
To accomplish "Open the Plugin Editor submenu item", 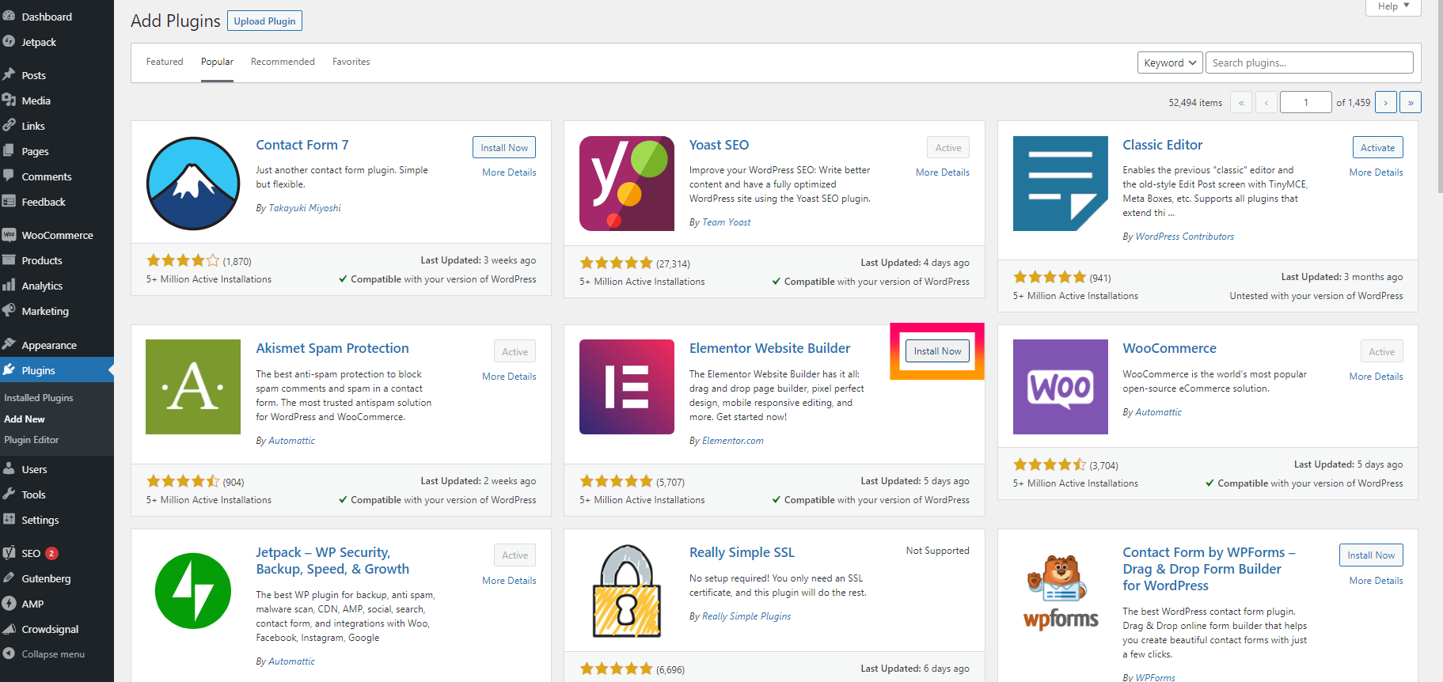I will click(x=32, y=440).
